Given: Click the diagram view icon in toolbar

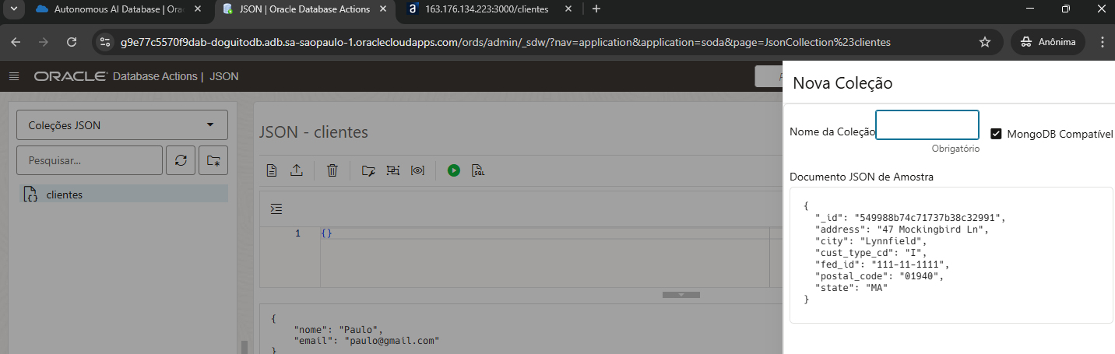Looking at the screenshot, I should pyautogui.click(x=392, y=170).
